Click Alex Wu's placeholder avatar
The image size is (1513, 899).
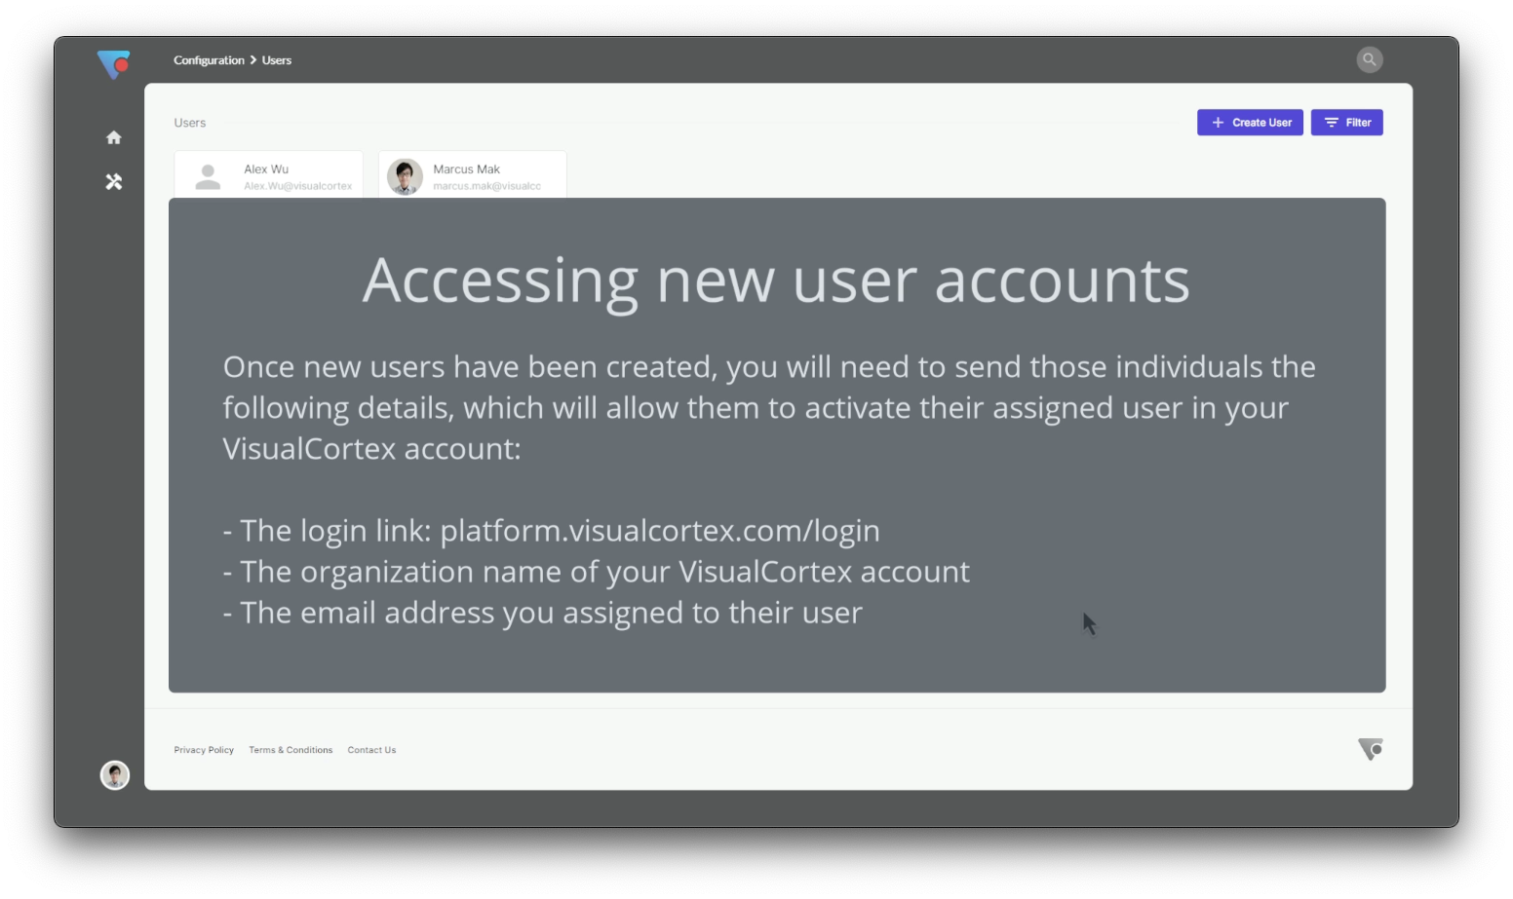[208, 177]
